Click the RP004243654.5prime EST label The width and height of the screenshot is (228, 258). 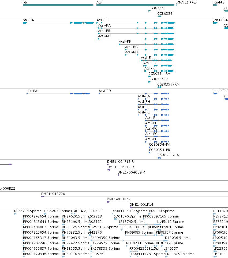[41, 216]
